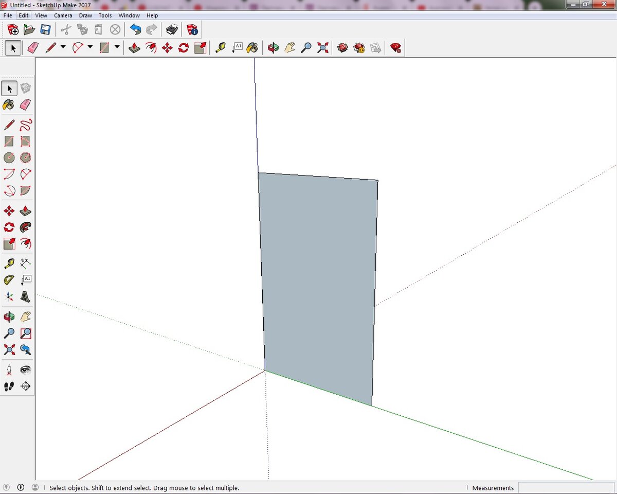Select the Make Component tool

26,89
